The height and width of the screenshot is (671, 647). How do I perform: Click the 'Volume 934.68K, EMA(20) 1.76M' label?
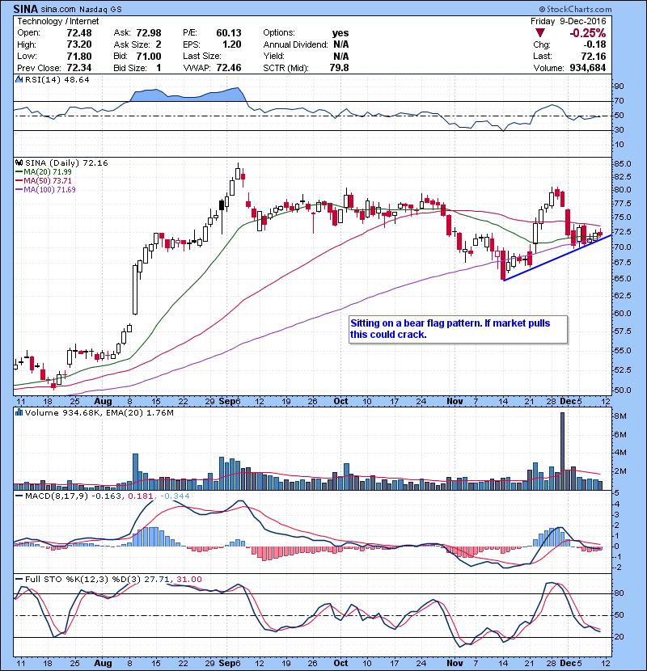(99, 412)
